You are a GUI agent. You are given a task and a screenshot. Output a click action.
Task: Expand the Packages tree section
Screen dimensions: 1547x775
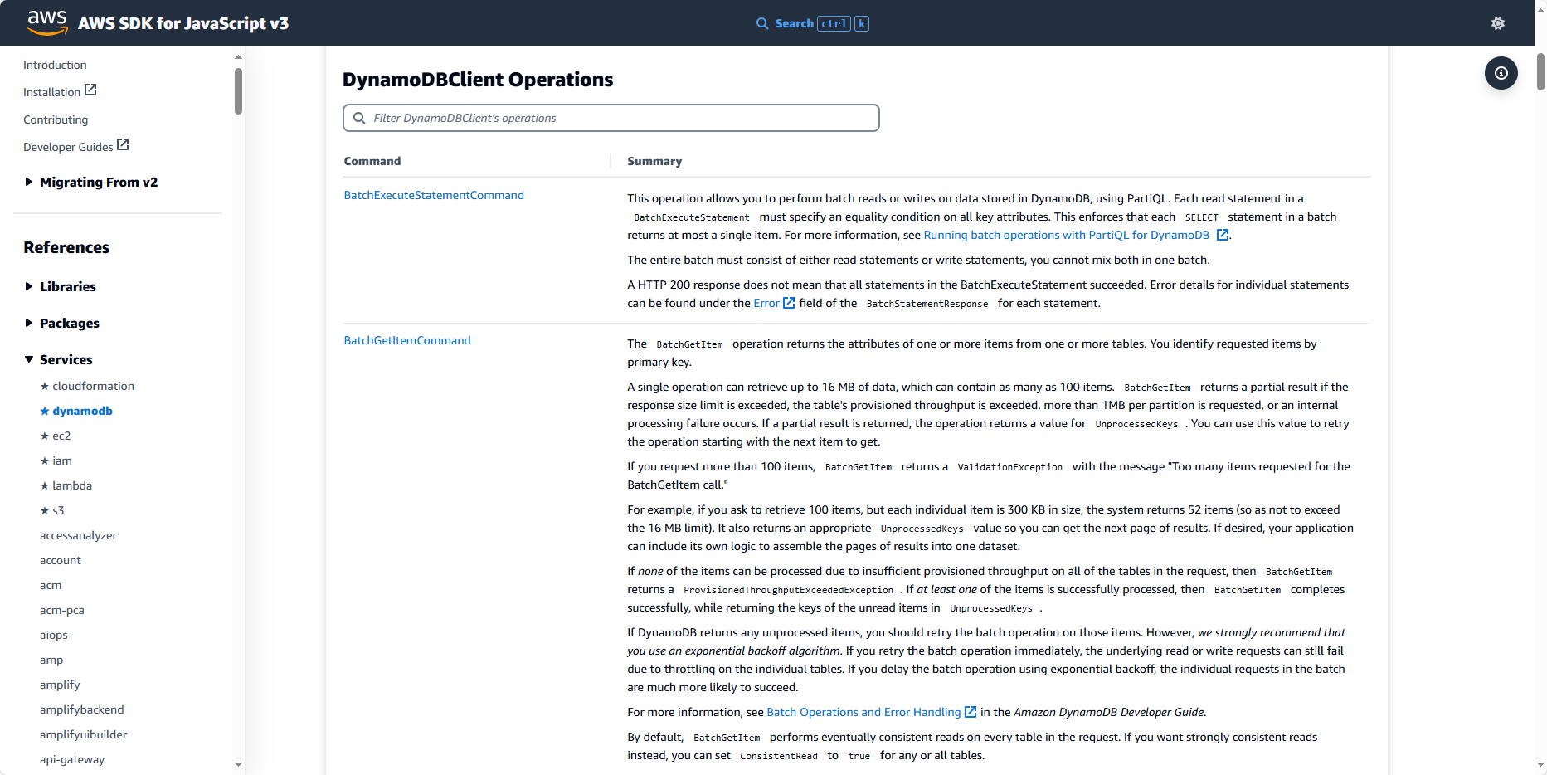(x=29, y=323)
